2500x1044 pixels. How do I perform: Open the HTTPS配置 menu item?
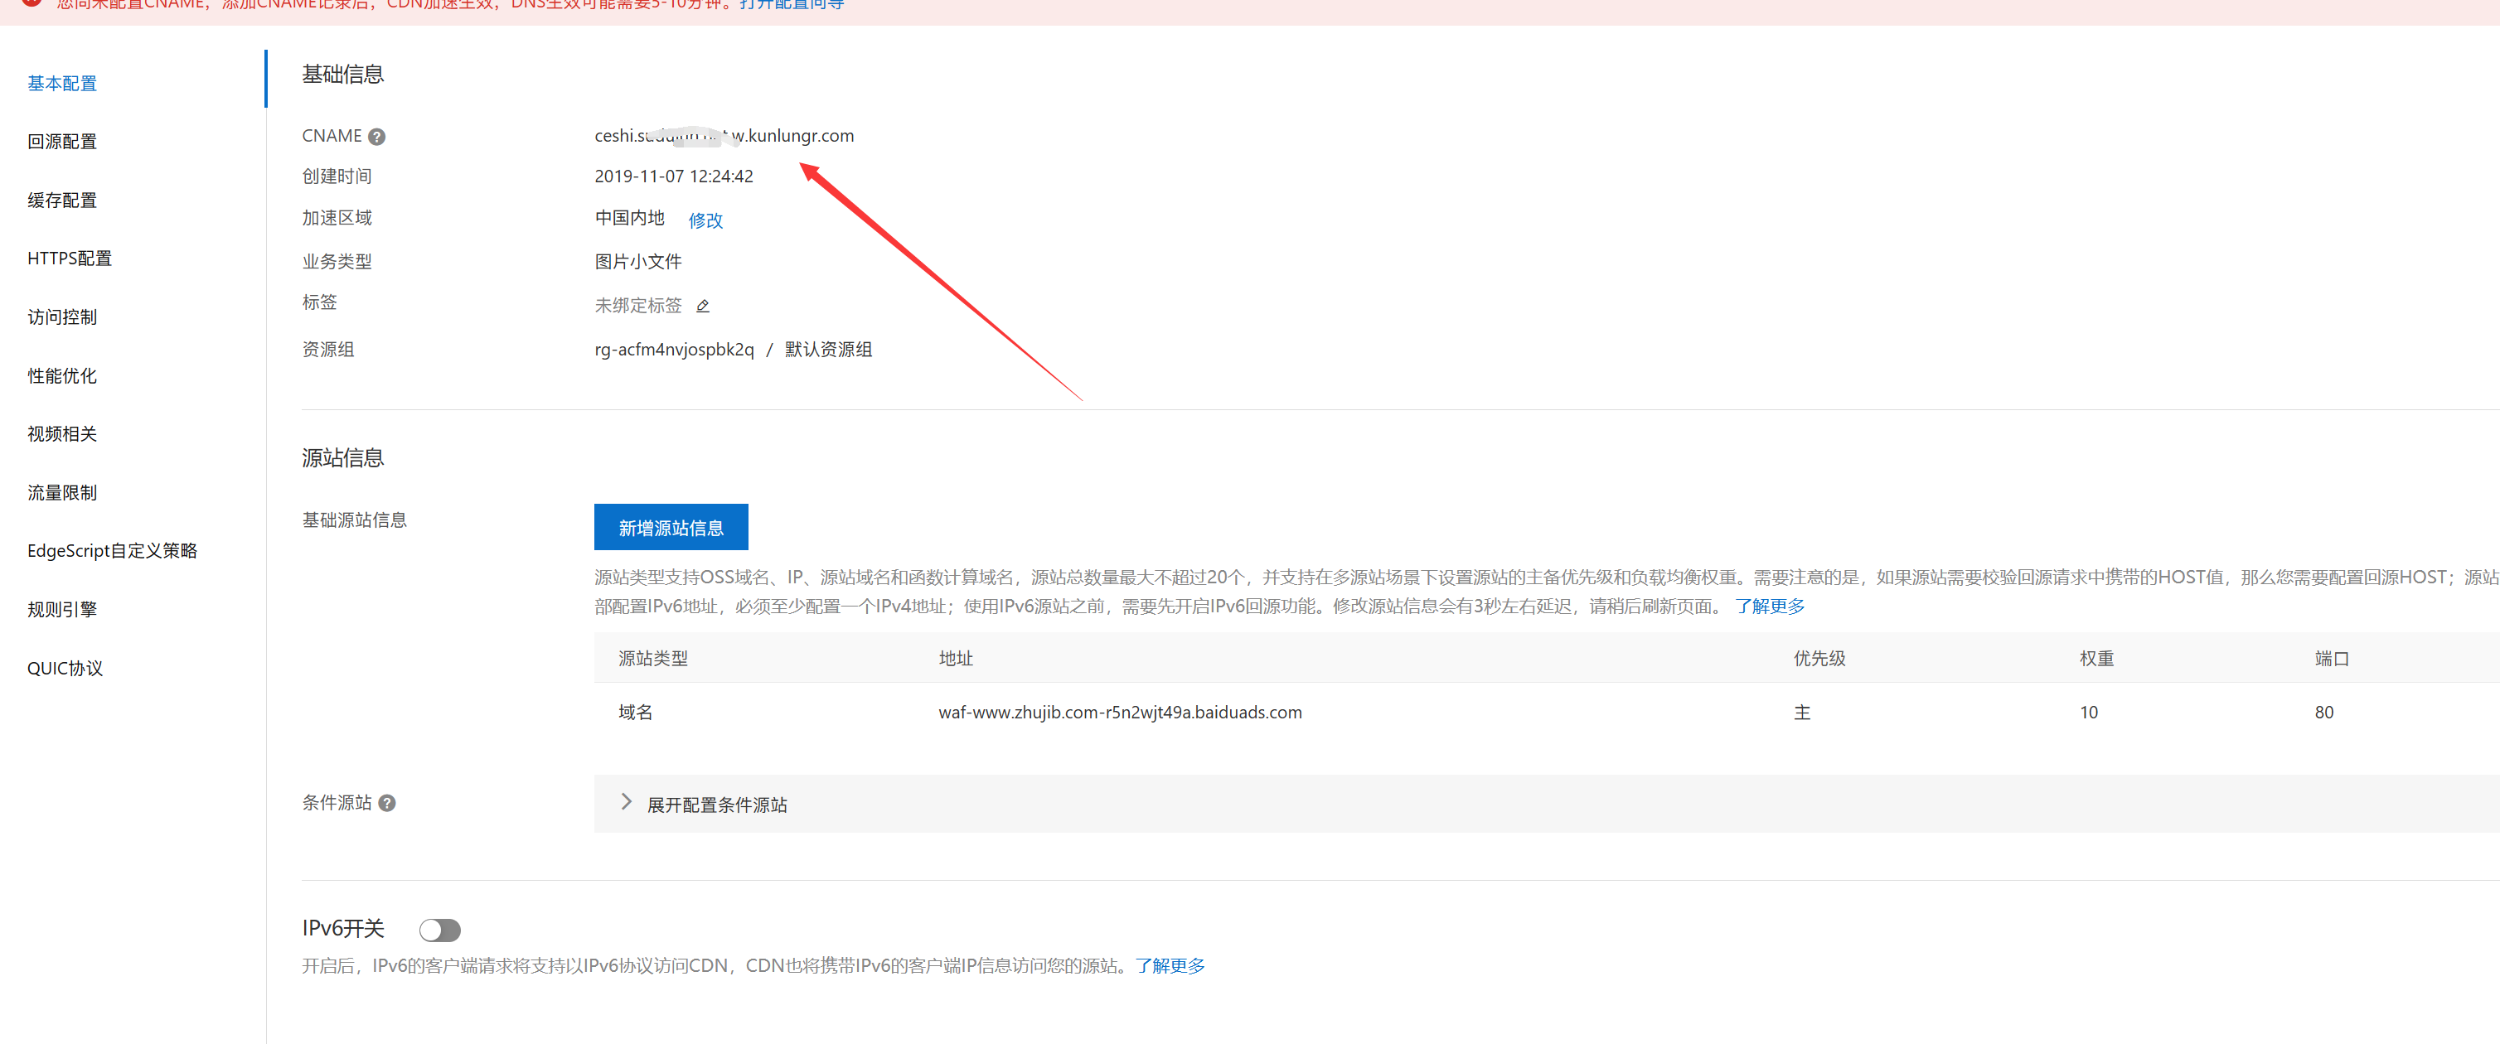click(x=69, y=258)
